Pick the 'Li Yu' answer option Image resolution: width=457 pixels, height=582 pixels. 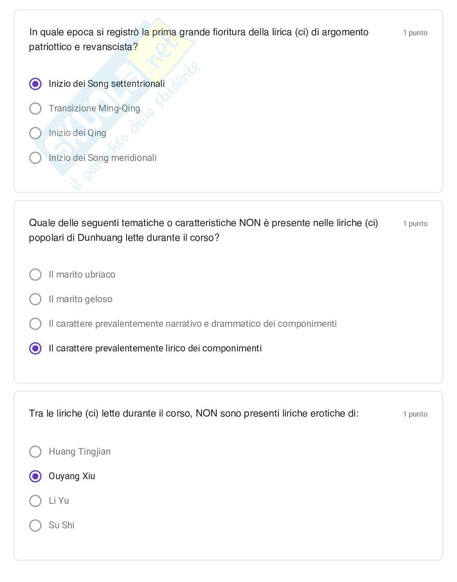pyautogui.click(x=36, y=500)
